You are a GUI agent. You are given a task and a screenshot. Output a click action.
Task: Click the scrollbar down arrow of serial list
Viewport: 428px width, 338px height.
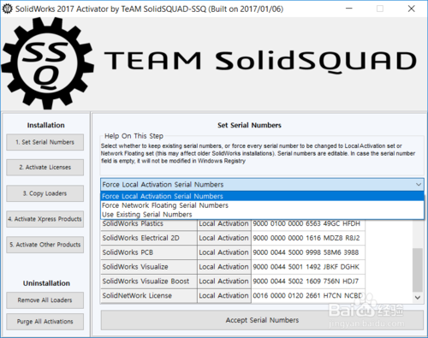[x=418, y=298]
